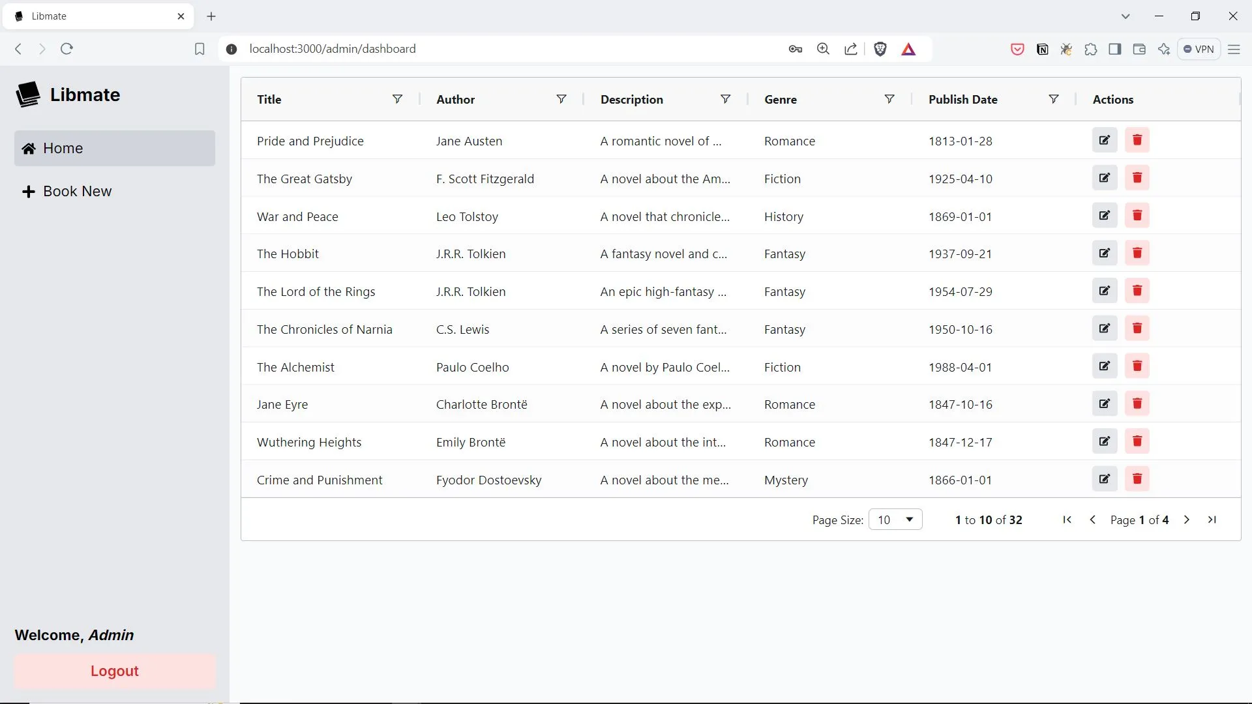Open the browser zoom control
This screenshot has width=1252, height=704.
coord(823,49)
